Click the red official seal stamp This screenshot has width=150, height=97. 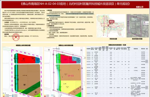pos(16,37)
